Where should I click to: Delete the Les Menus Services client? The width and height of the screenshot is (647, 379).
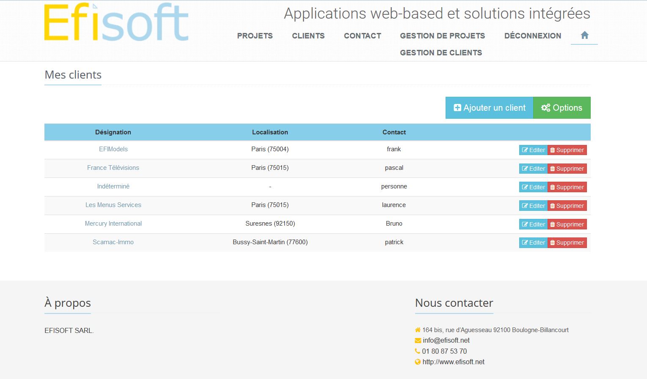[567, 206]
